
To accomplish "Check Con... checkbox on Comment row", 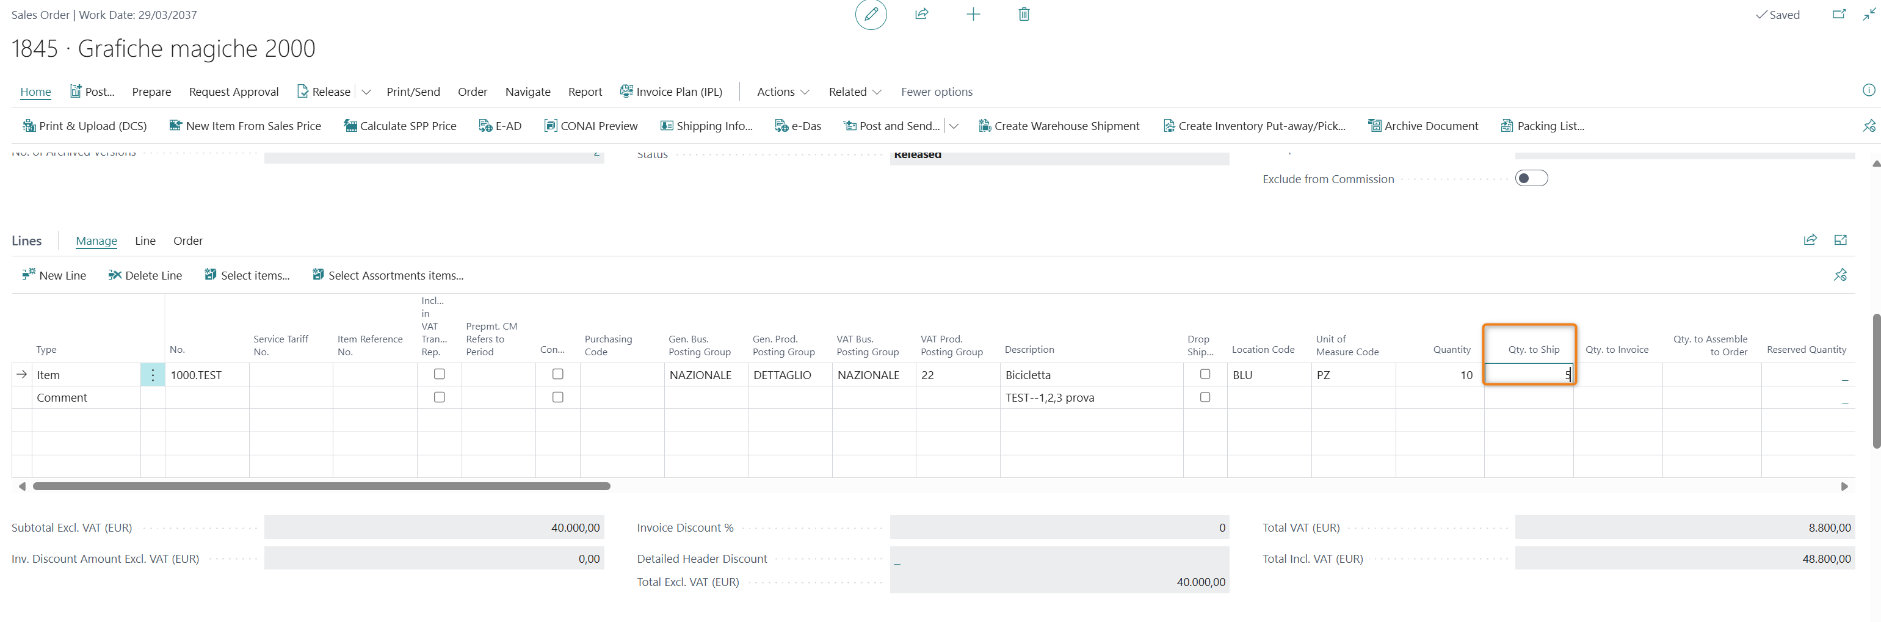I will tap(557, 397).
